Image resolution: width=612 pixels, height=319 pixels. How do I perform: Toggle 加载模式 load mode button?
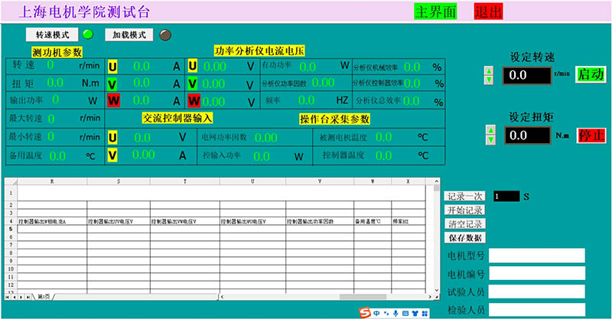[129, 35]
